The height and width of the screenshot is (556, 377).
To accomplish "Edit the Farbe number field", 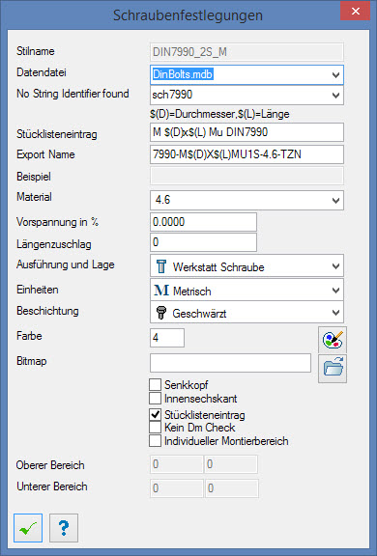I will [167, 338].
